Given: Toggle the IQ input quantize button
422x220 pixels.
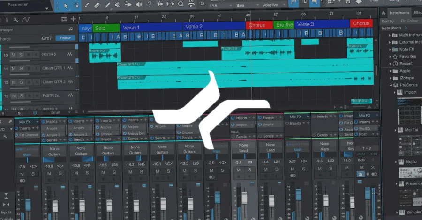Looking at the screenshot, I should click(202, 3).
